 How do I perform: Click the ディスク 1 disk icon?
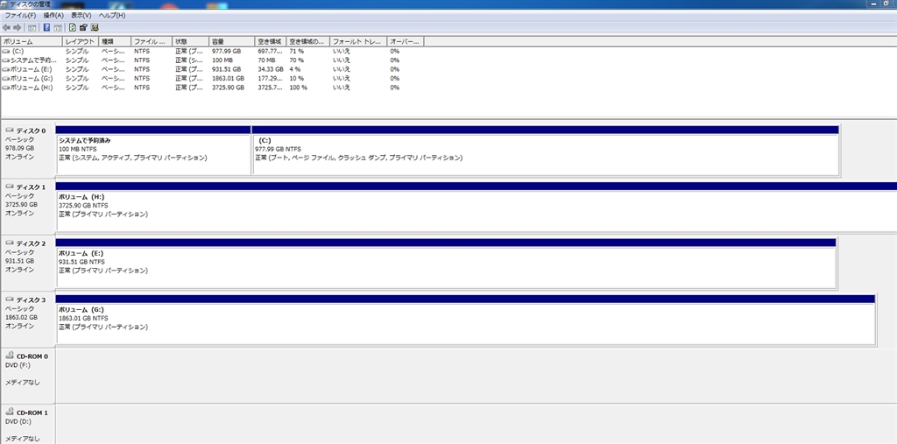point(9,187)
